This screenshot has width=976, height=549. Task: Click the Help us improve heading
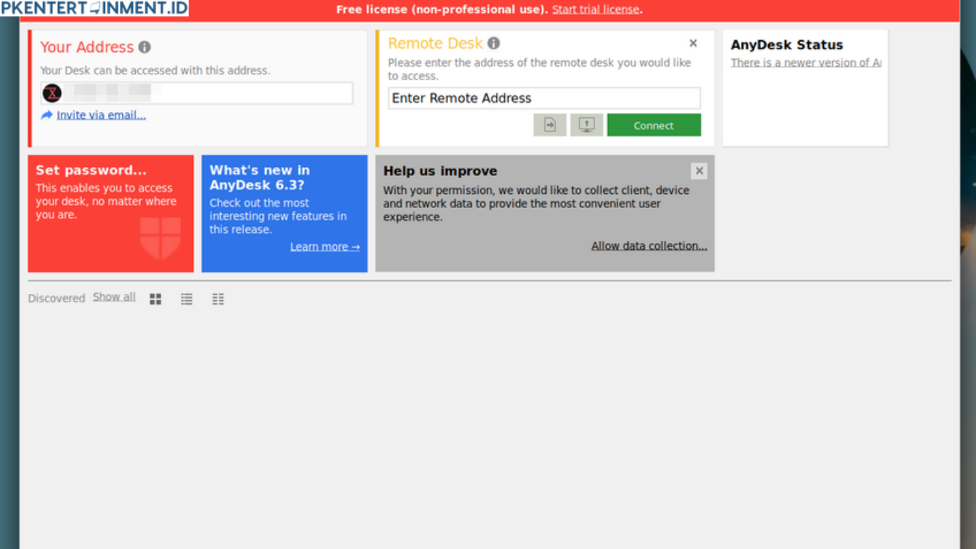(440, 171)
